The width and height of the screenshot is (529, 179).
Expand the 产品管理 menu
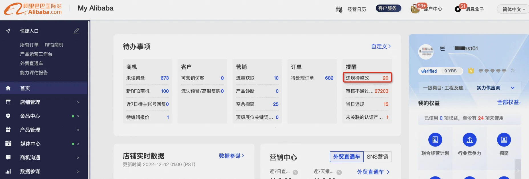(x=78, y=130)
